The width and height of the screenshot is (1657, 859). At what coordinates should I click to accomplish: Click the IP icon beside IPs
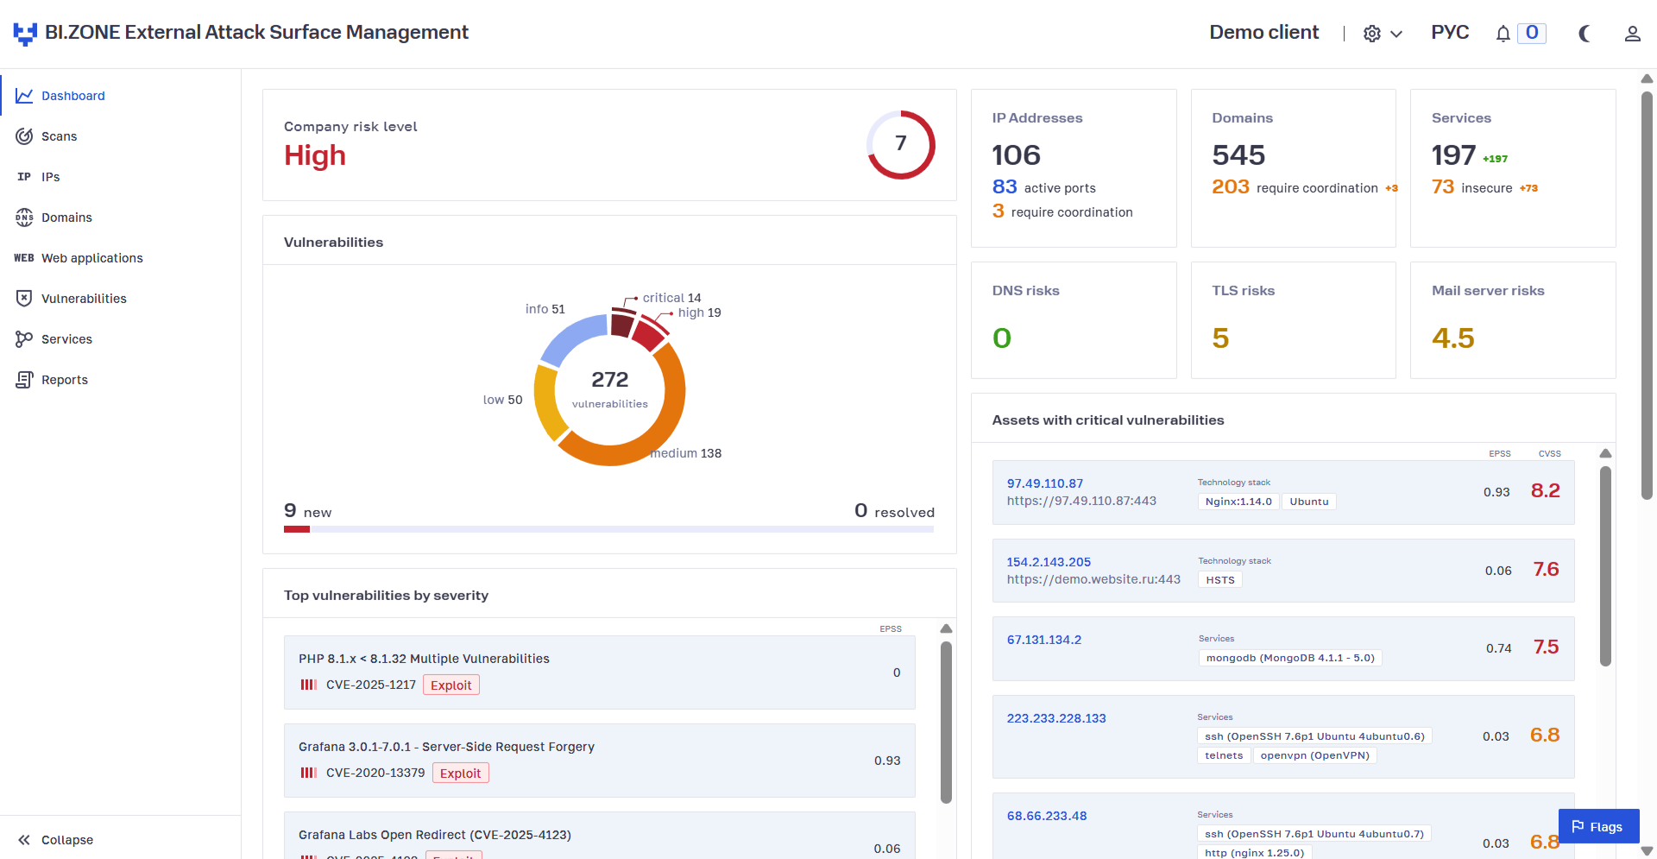[24, 177]
